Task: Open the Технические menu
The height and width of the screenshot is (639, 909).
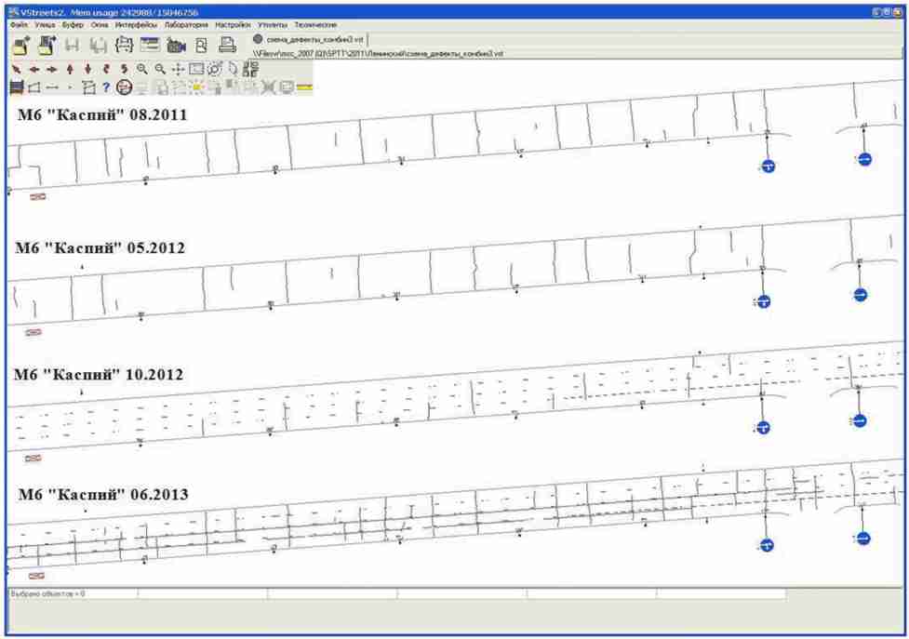Action: 315,25
